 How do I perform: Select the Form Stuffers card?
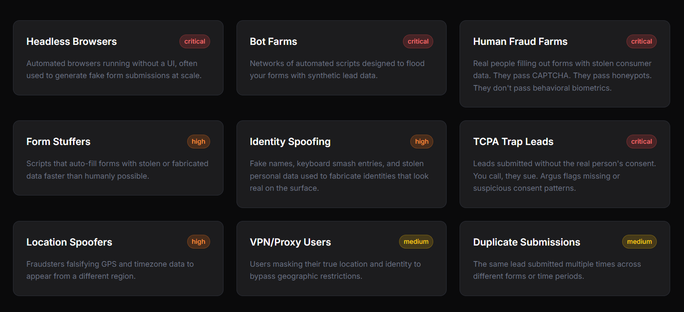pos(118,158)
